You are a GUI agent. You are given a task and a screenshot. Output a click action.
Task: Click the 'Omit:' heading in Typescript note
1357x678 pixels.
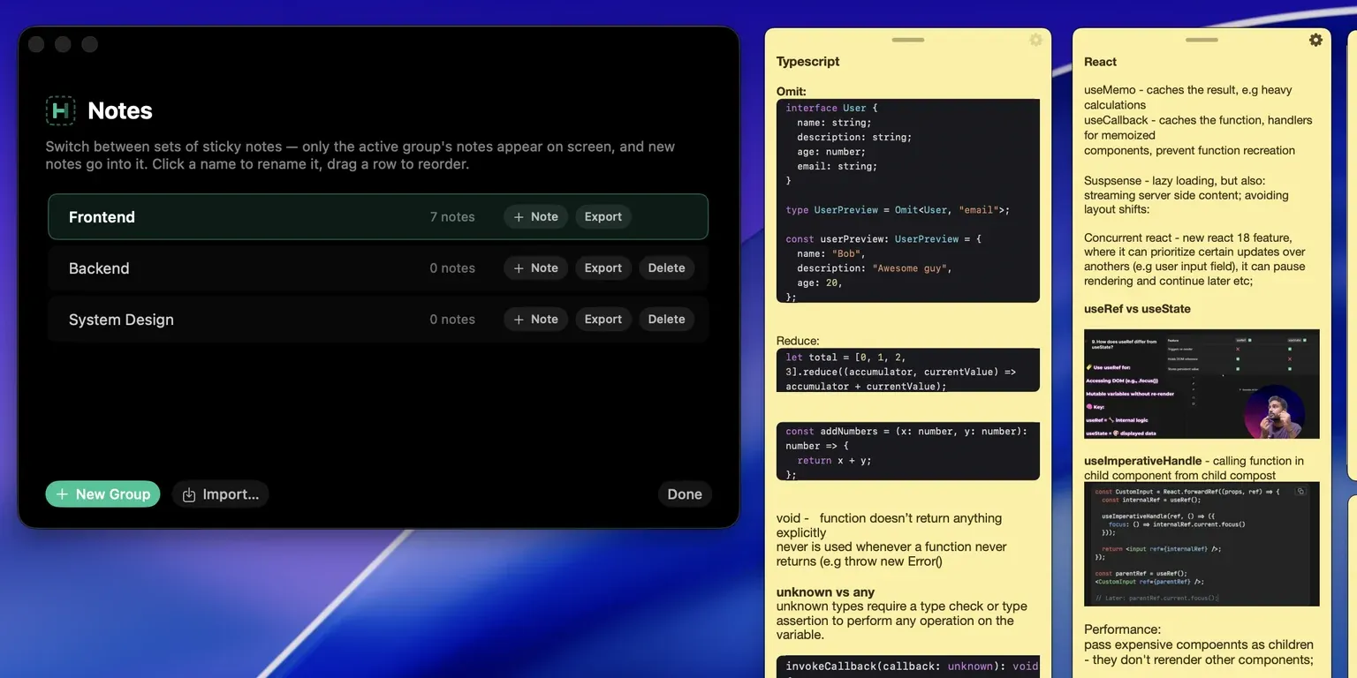click(791, 91)
